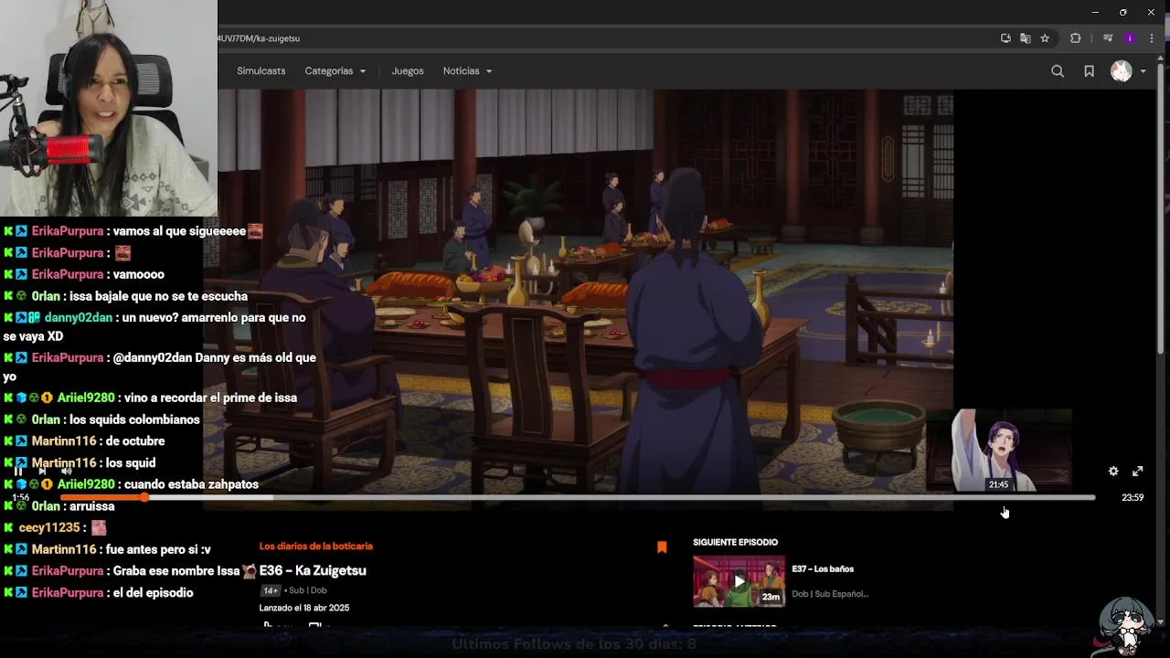
Task: Enter fullscreen mode in the video player
Action: coord(1138,472)
